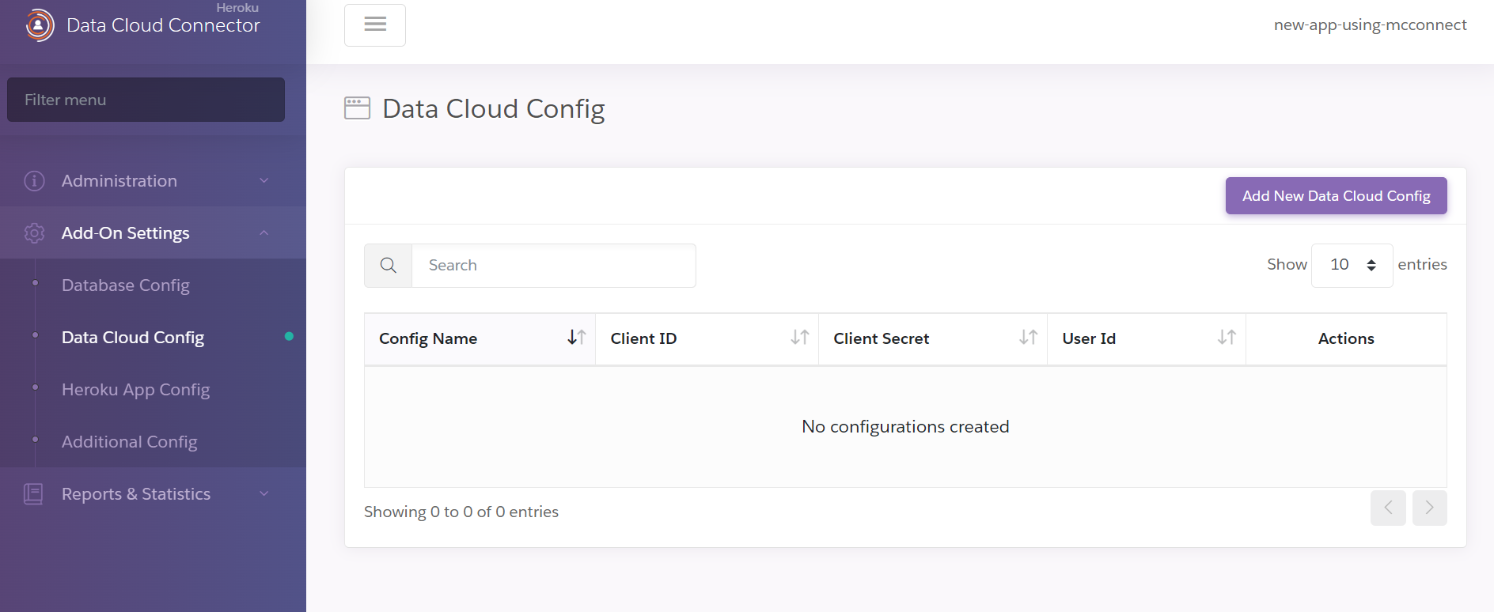Open the Database Config menu item
The height and width of the screenshot is (612, 1494).
click(126, 285)
